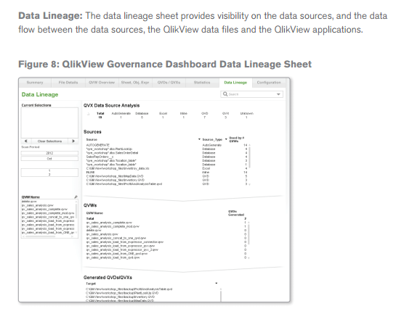396x314 pixels.
Task: Switch to the File Details tab
Action: pyautogui.click(x=68, y=83)
